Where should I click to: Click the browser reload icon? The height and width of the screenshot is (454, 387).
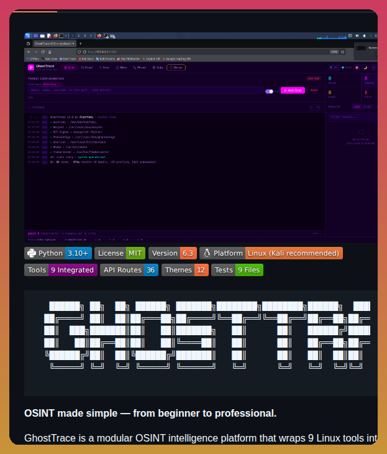click(x=43, y=52)
